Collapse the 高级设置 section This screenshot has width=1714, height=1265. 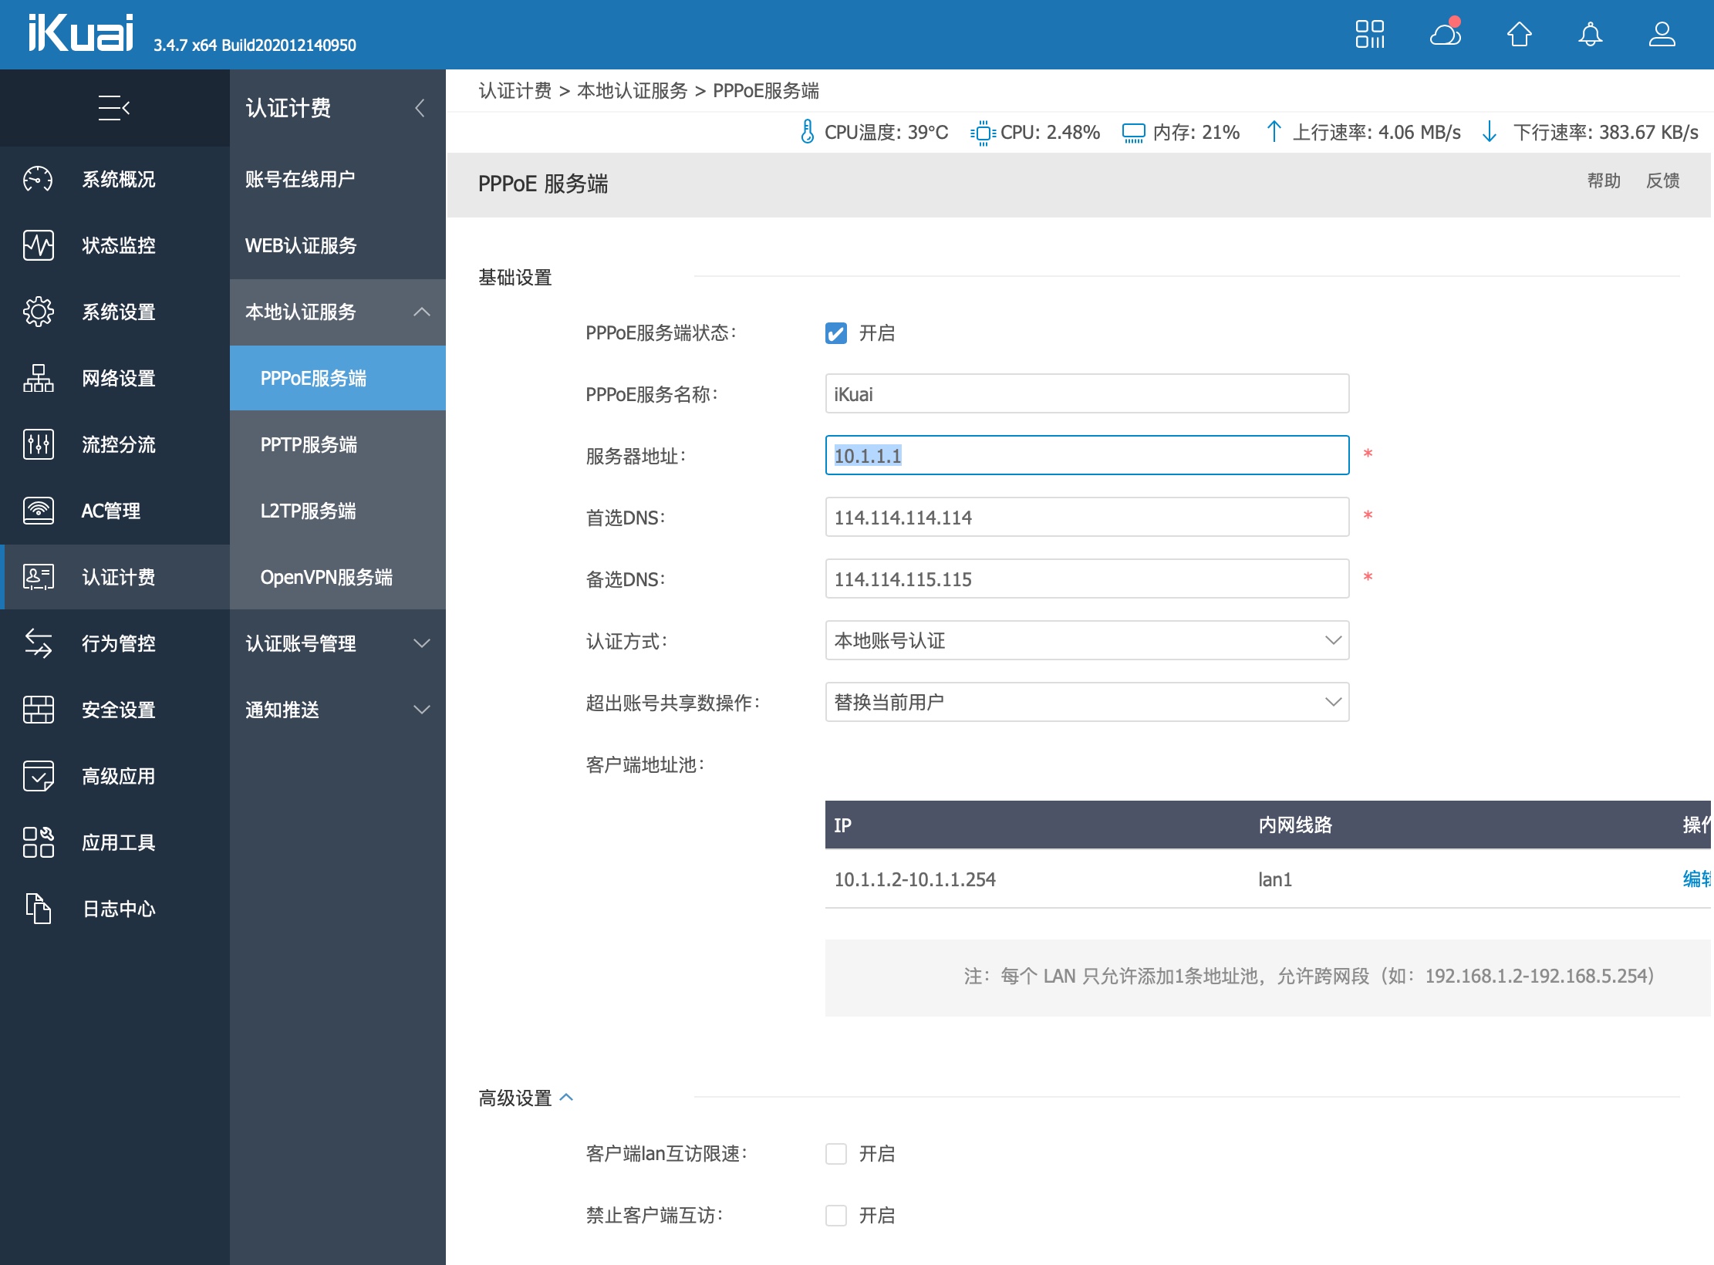click(568, 1098)
